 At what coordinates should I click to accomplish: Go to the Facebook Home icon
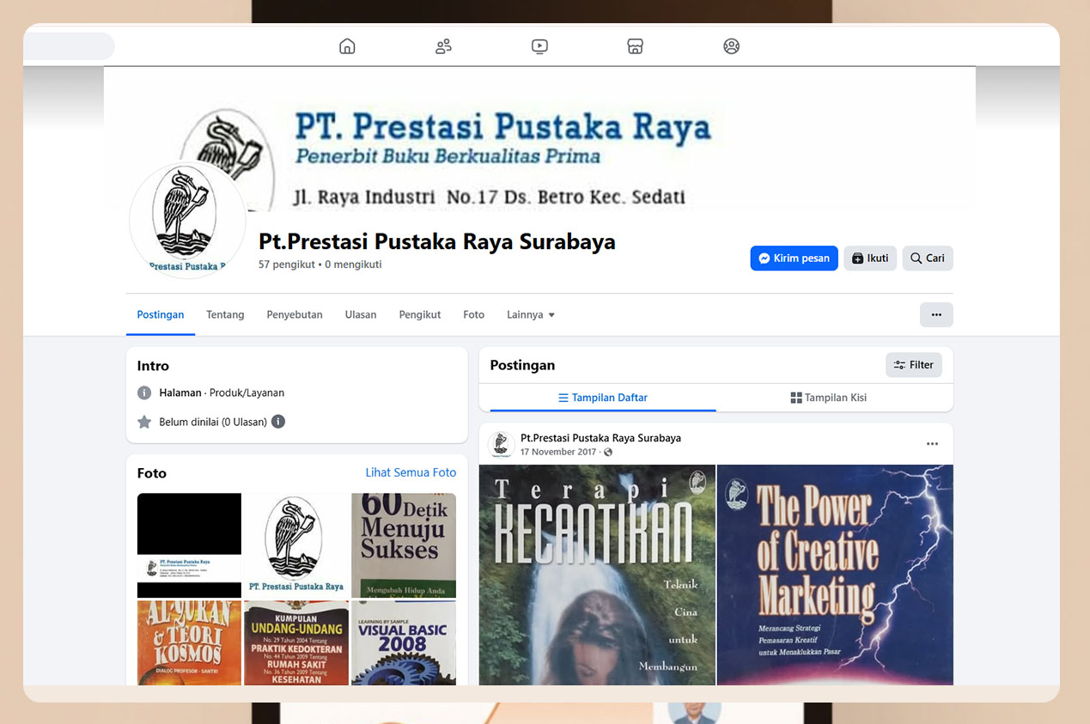click(x=347, y=46)
